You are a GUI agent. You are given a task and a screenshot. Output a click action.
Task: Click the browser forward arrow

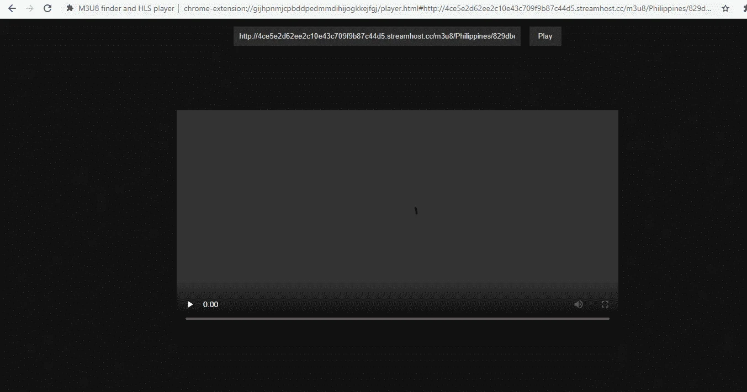click(30, 8)
